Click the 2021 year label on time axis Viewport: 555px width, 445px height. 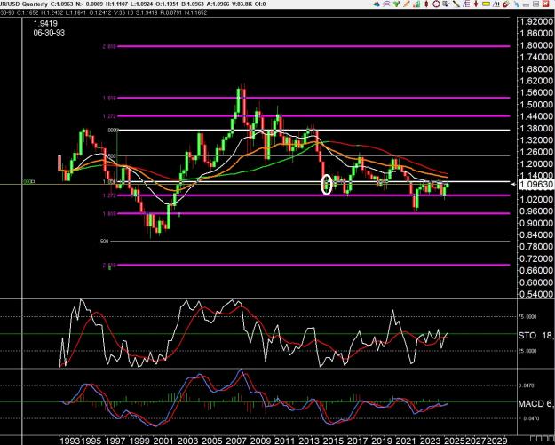tap(405, 441)
